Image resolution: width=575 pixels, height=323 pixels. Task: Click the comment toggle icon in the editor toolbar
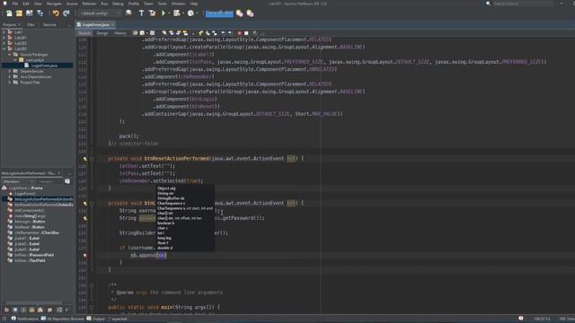tap(255, 33)
